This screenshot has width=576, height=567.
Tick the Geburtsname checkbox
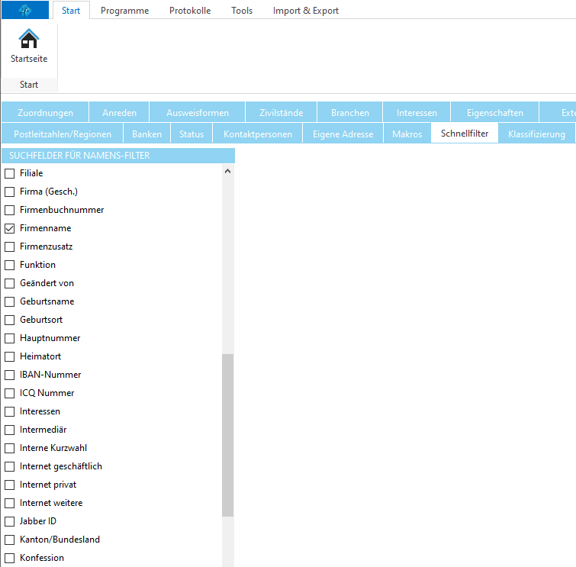pos(10,301)
